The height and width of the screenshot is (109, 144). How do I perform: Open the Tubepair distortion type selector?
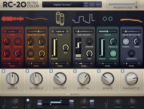pos(60,31)
